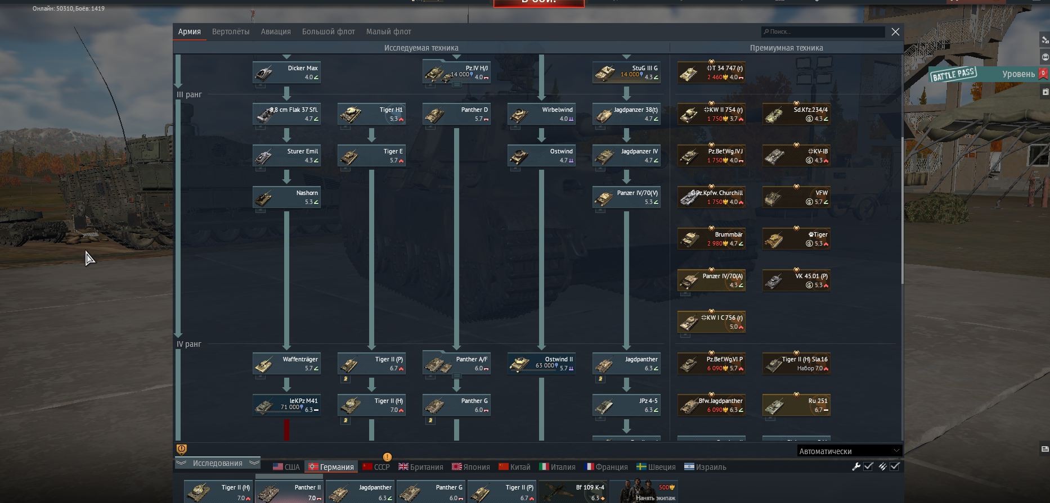This screenshot has width=1050, height=503.
Task: Select the Jagdpanther card in research tree
Action: pyautogui.click(x=626, y=364)
